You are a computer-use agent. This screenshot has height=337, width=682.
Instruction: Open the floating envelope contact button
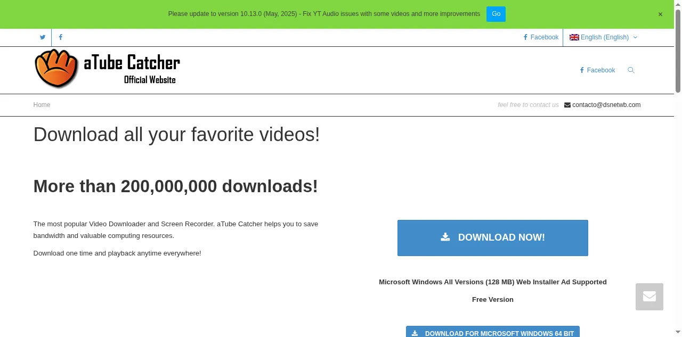[x=649, y=297]
